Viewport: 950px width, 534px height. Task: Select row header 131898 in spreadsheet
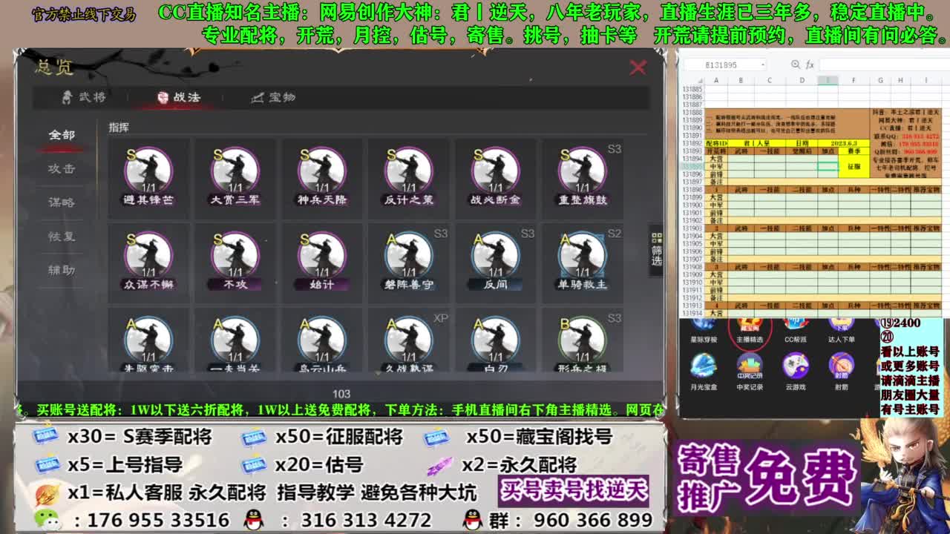tap(692, 190)
